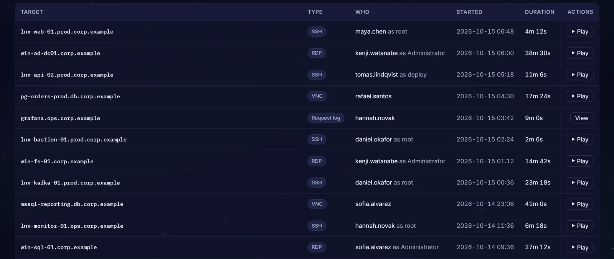Select target win-ad-dc01.corp.example

tap(60, 53)
